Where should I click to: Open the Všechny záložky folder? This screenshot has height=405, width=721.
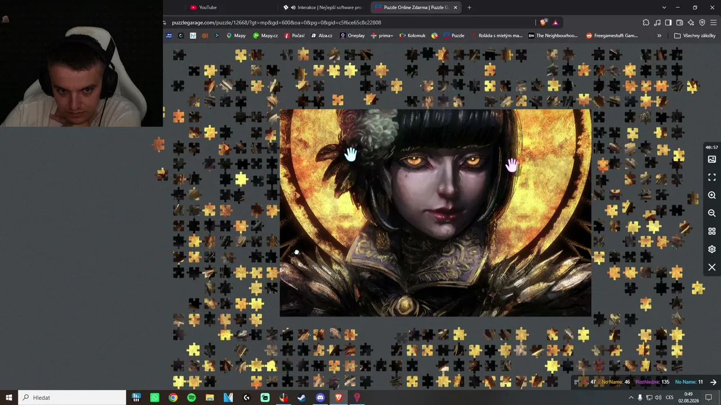(x=695, y=35)
